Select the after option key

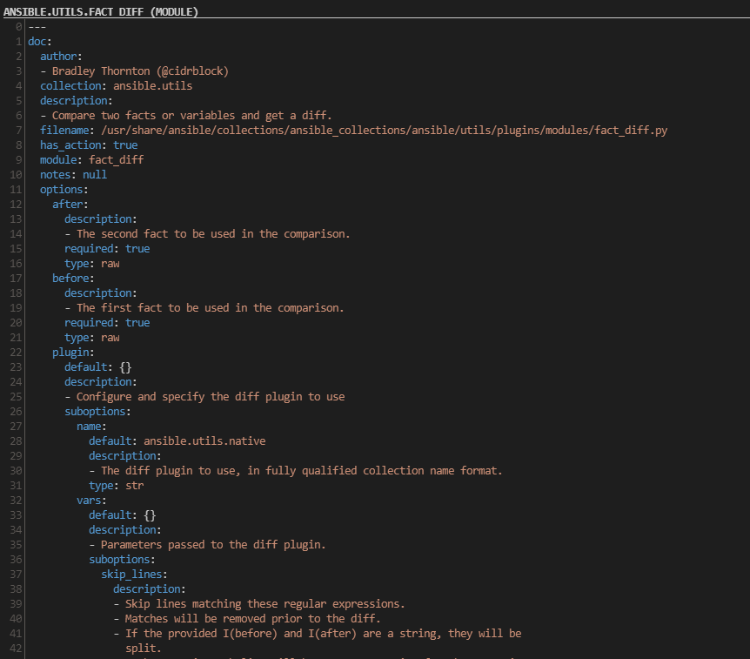pos(66,204)
